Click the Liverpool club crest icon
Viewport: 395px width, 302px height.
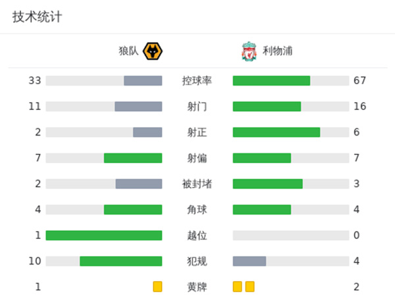(248, 51)
